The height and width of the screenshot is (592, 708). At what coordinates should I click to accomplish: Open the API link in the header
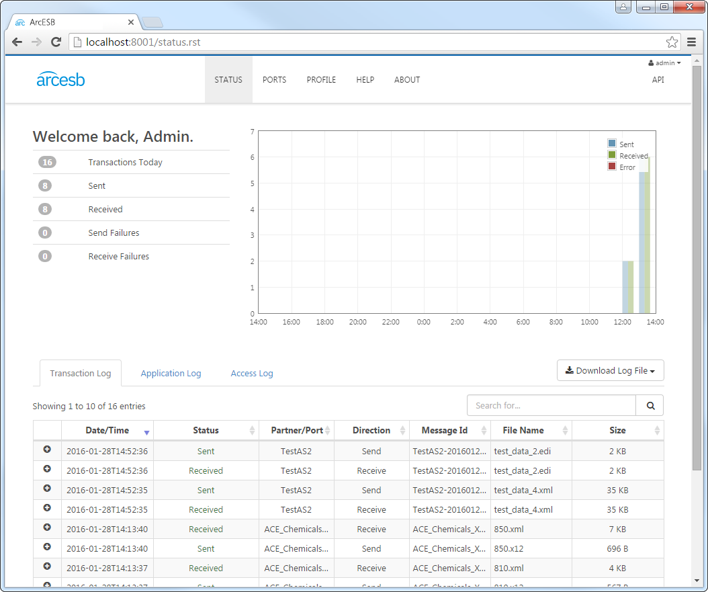coord(658,79)
